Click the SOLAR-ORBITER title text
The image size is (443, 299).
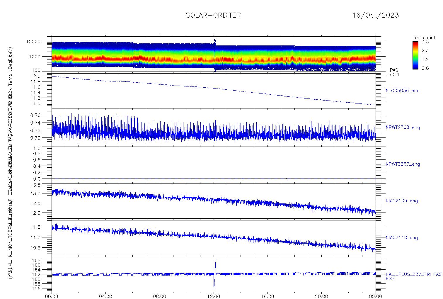(x=213, y=15)
